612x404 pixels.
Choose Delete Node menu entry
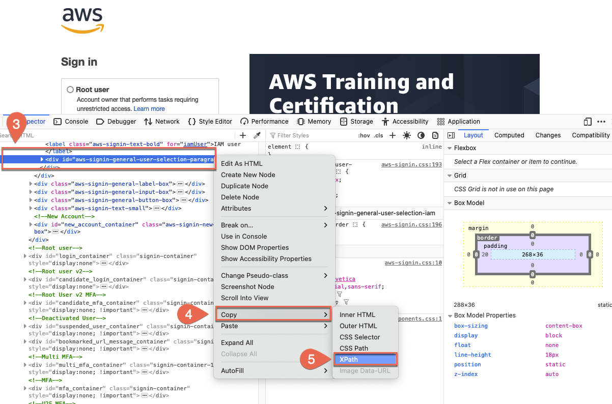tap(274, 197)
